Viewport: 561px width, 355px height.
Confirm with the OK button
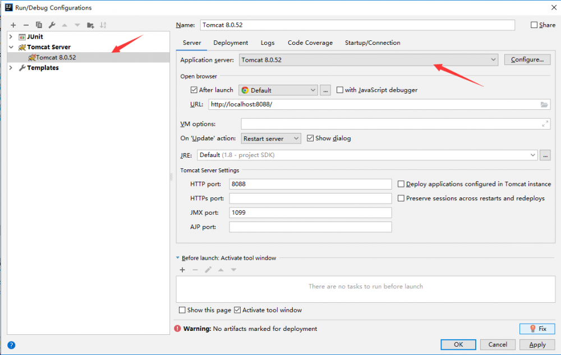coord(458,344)
